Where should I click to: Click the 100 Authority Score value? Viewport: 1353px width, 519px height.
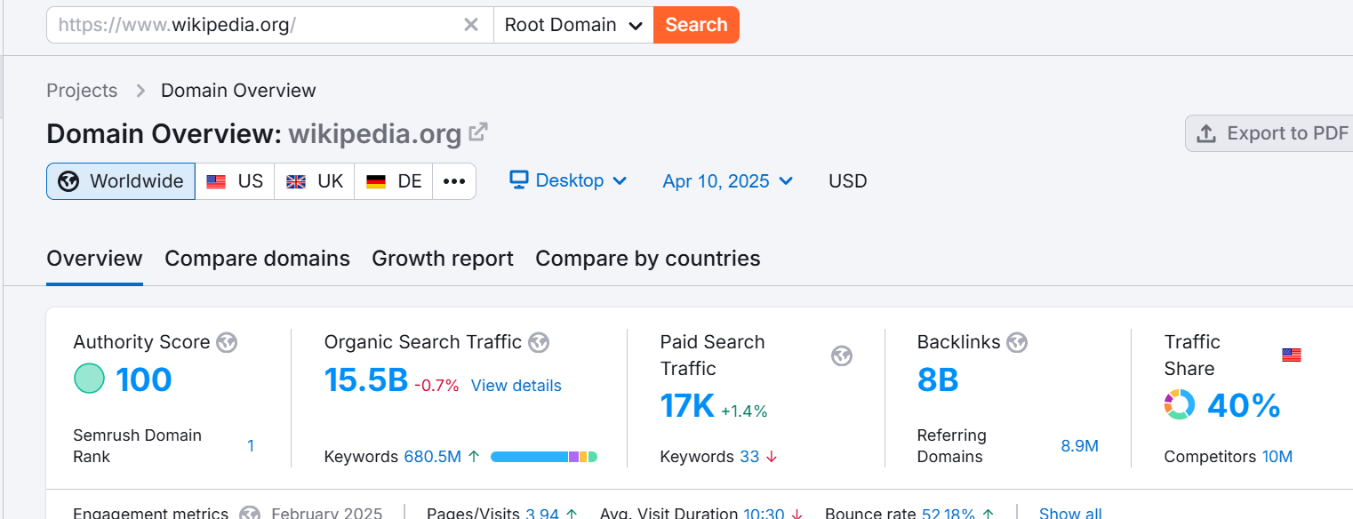point(144,379)
